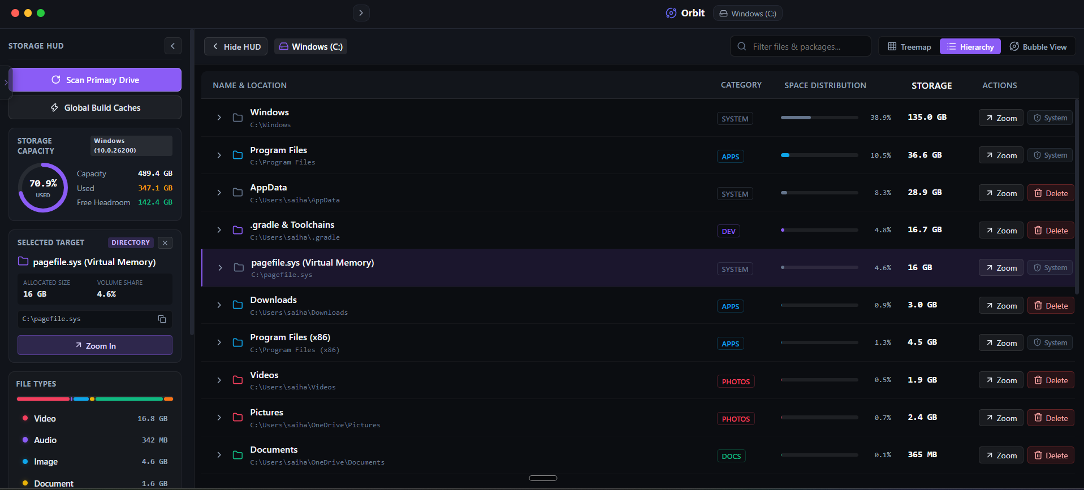
Task: Click the Program Files (x86) folder icon
Action: 237,342
